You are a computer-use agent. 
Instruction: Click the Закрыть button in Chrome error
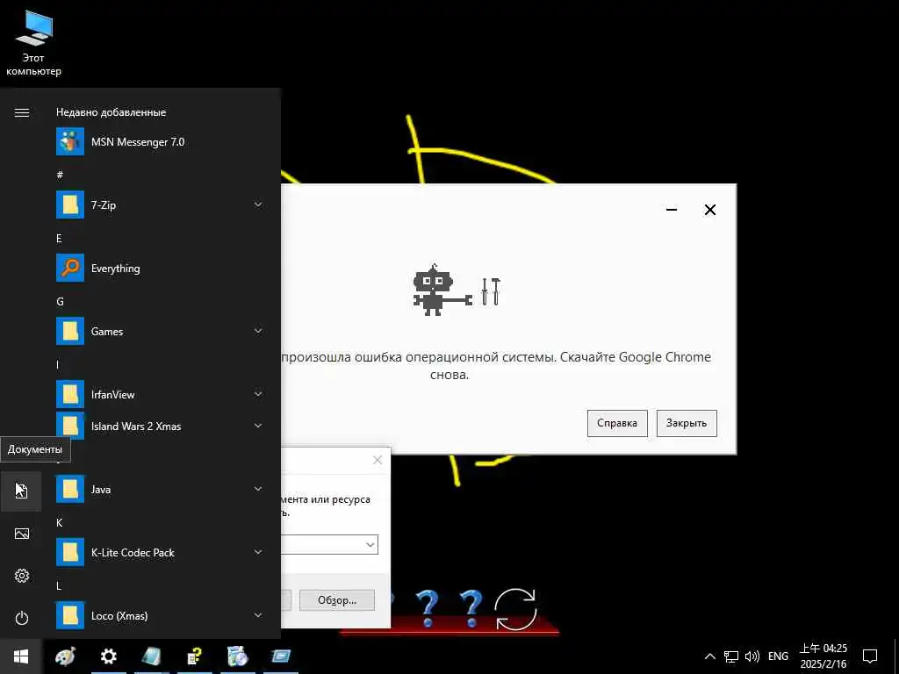pos(687,423)
